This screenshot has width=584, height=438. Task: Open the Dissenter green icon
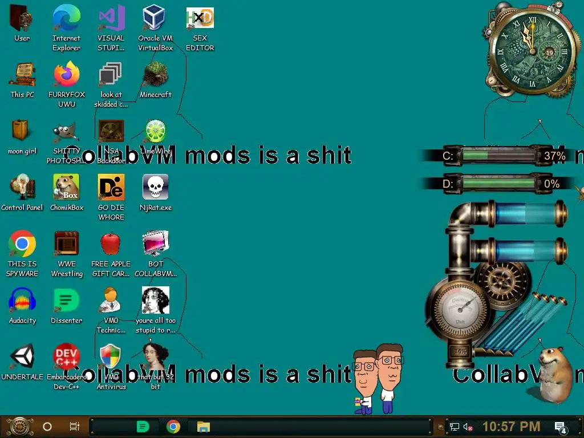[x=67, y=306]
